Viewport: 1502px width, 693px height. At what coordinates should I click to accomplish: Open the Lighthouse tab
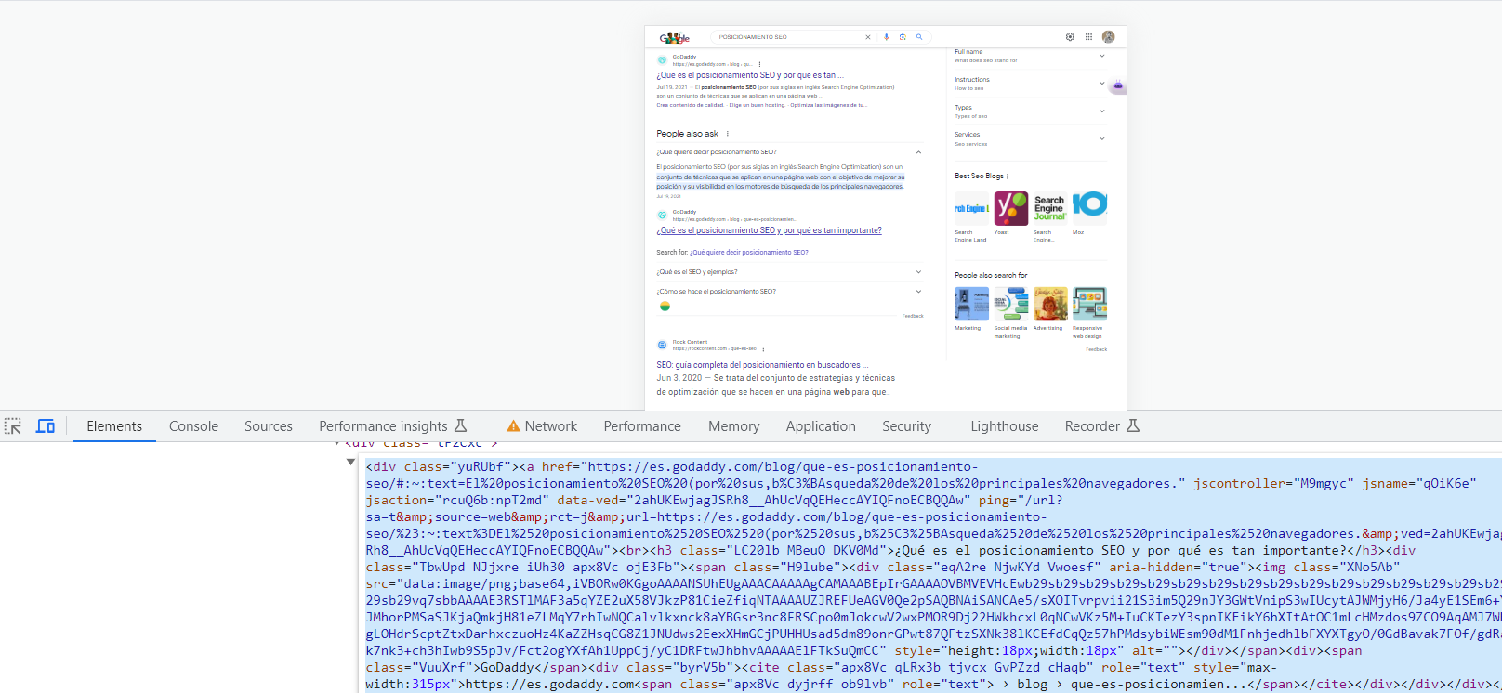tap(1005, 426)
